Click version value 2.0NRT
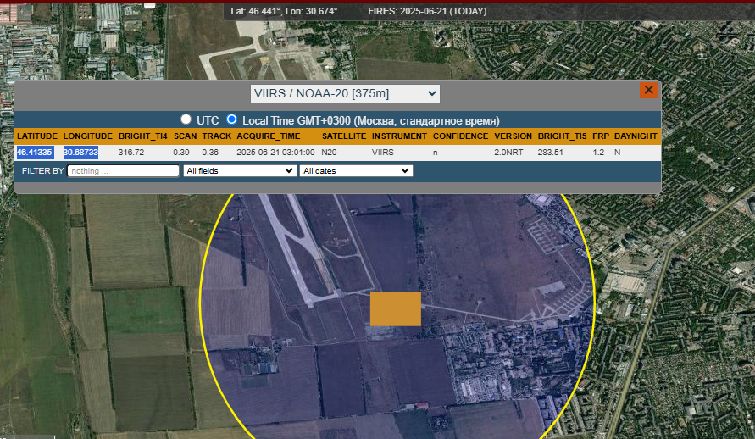This screenshot has height=439, width=755. (x=508, y=152)
